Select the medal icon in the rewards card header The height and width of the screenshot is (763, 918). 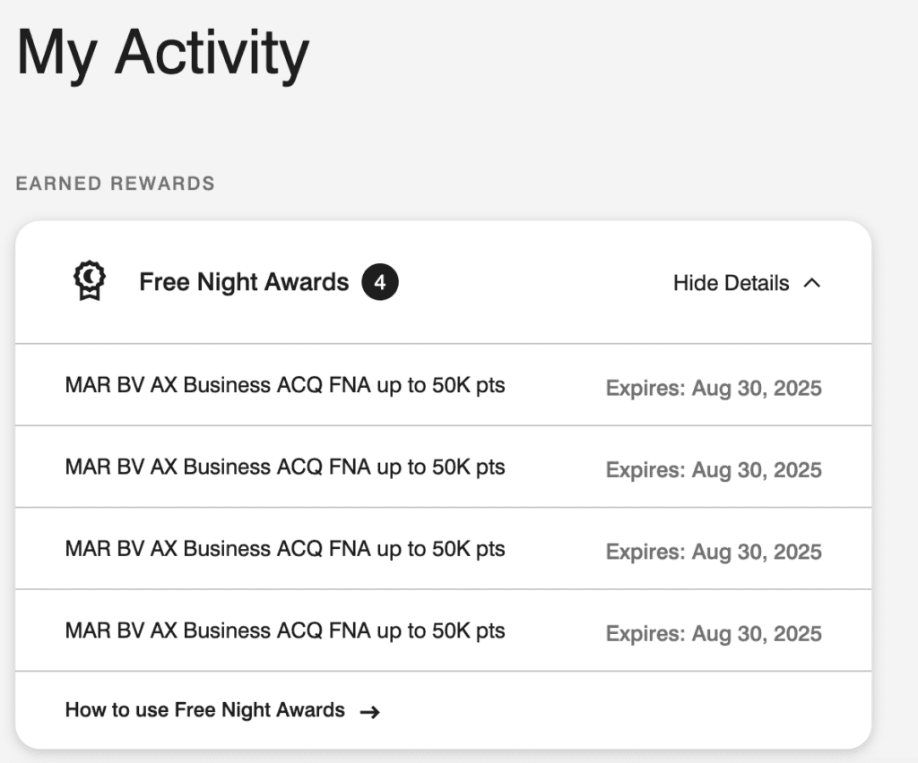88,281
